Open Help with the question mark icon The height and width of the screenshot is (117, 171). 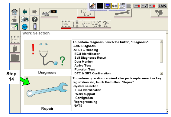click(34, 19)
